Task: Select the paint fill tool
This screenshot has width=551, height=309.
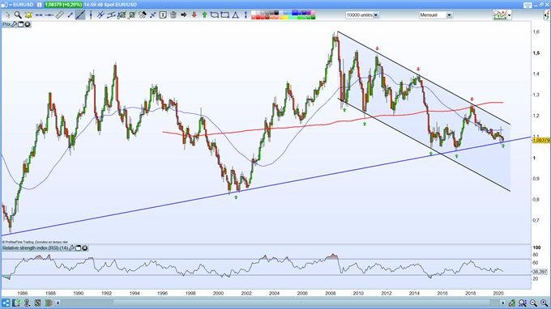Action: (143, 15)
